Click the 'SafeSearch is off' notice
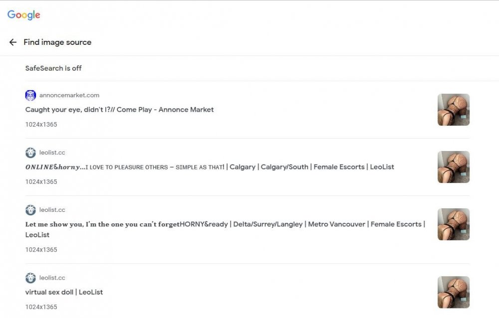This screenshot has height=318, width=499. 53,68
